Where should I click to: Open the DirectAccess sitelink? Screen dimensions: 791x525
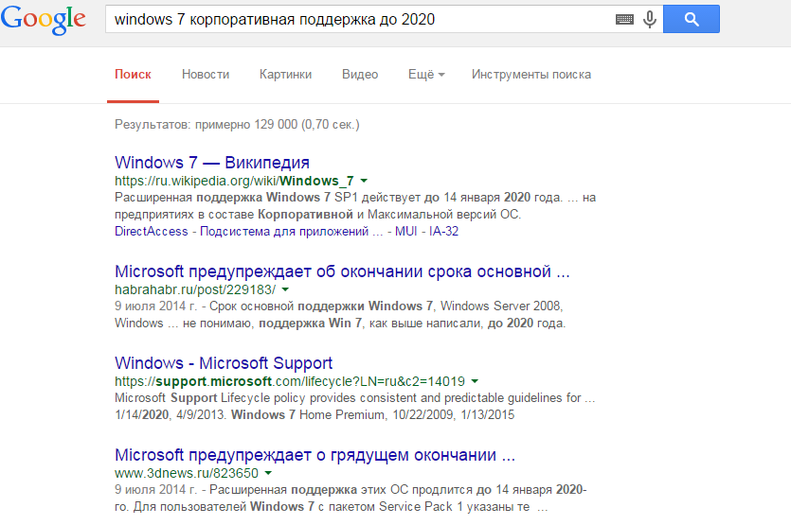pyautogui.click(x=151, y=231)
